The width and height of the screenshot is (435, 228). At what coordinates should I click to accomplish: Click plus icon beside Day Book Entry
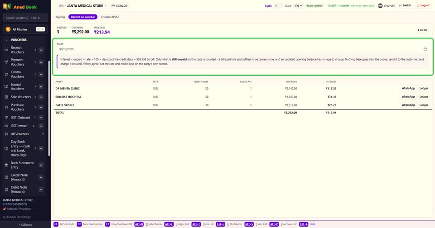(41, 148)
